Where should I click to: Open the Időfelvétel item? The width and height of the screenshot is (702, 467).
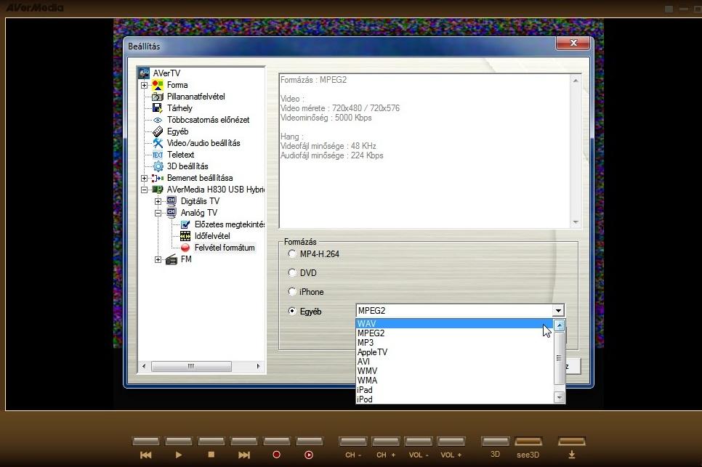(x=212, y=236)
